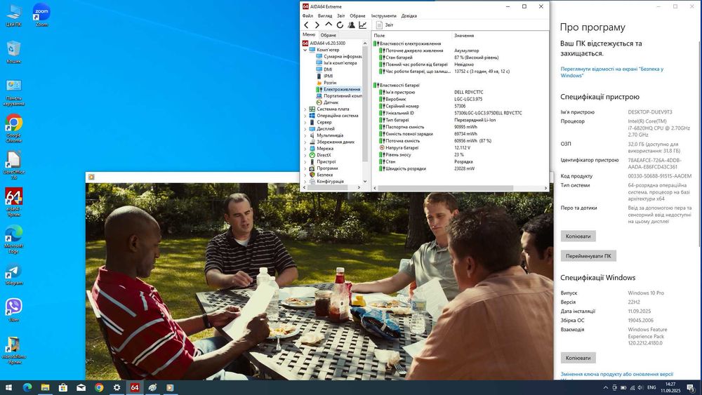Open the Mail app on taskbar
The width and height of the screenshot is (702, 395).
[81, 387]
